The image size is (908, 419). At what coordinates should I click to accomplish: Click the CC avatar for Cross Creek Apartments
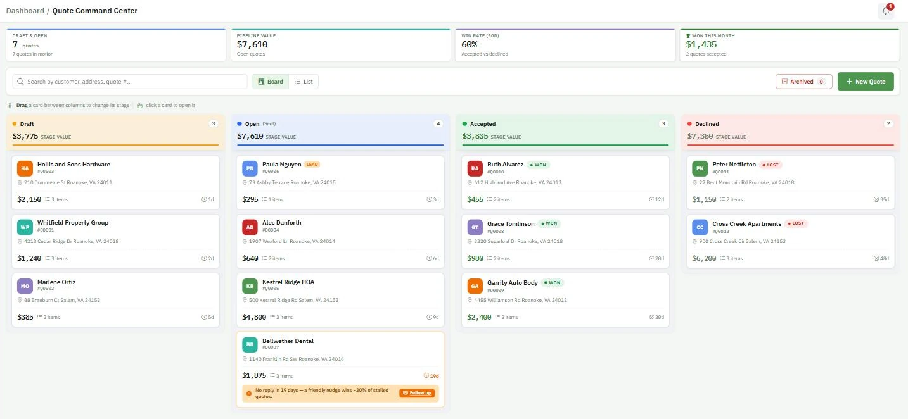(x=700, y=227)
